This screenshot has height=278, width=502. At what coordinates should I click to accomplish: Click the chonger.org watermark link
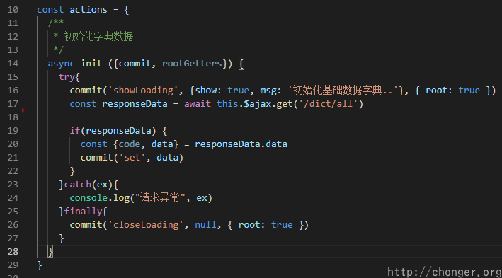coord(445,272)
